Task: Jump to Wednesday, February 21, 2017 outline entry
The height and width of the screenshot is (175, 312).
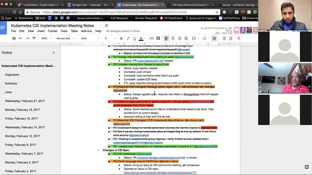Action: [25, 101]
